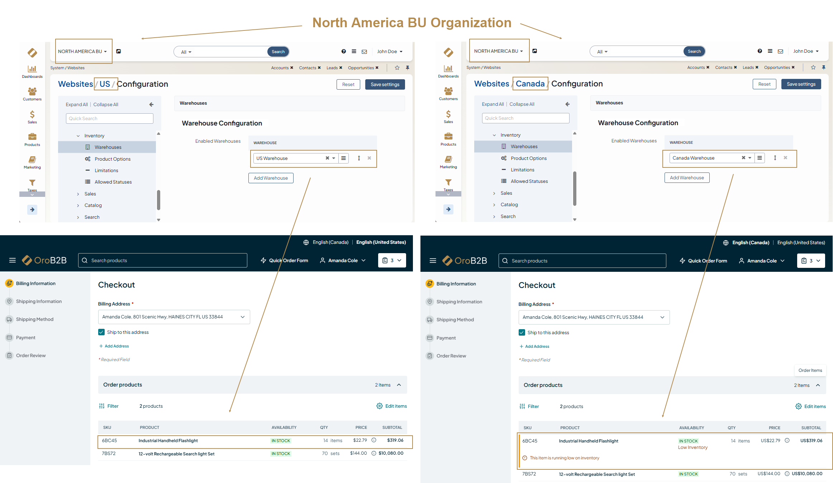
Task: Switch to English (Canada) in left storefront
Action: tap(330, 242)
